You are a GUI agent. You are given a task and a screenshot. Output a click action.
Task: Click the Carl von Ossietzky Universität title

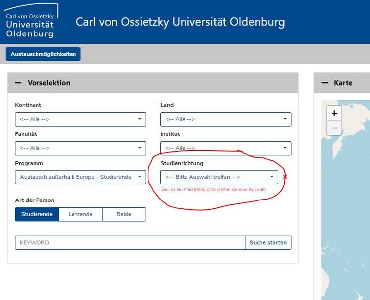point(180,22)
